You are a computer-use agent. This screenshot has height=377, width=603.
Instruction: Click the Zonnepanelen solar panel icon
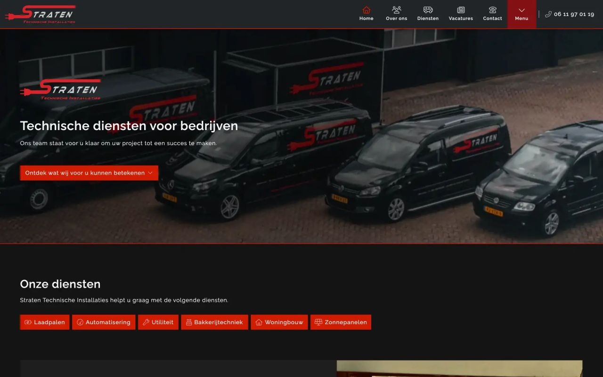(x=318, y=322)
